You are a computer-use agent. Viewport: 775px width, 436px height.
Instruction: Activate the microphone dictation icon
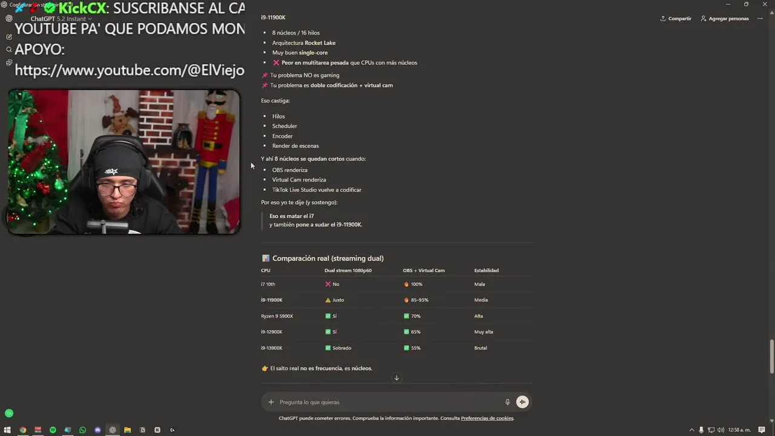click(507, 402)
